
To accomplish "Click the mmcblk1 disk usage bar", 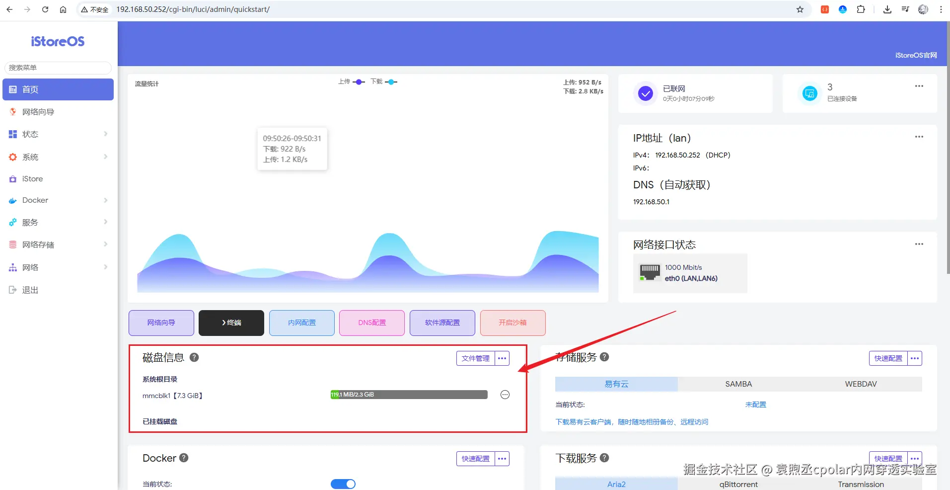I will 409,395.
